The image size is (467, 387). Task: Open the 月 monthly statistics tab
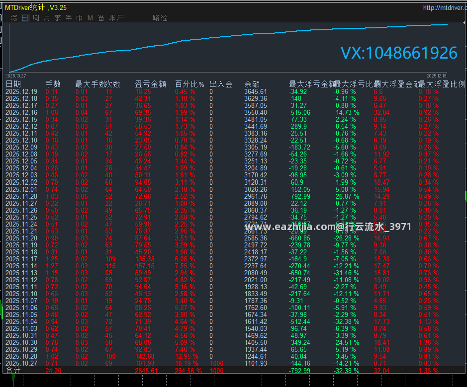pyautogui.click(x=47, y=18)
